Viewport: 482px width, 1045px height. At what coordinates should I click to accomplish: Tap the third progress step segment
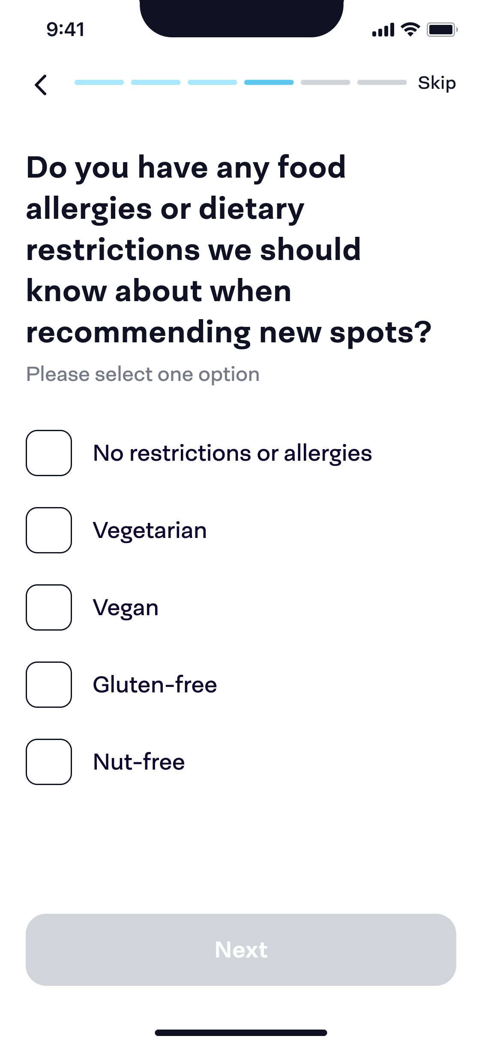213,82
